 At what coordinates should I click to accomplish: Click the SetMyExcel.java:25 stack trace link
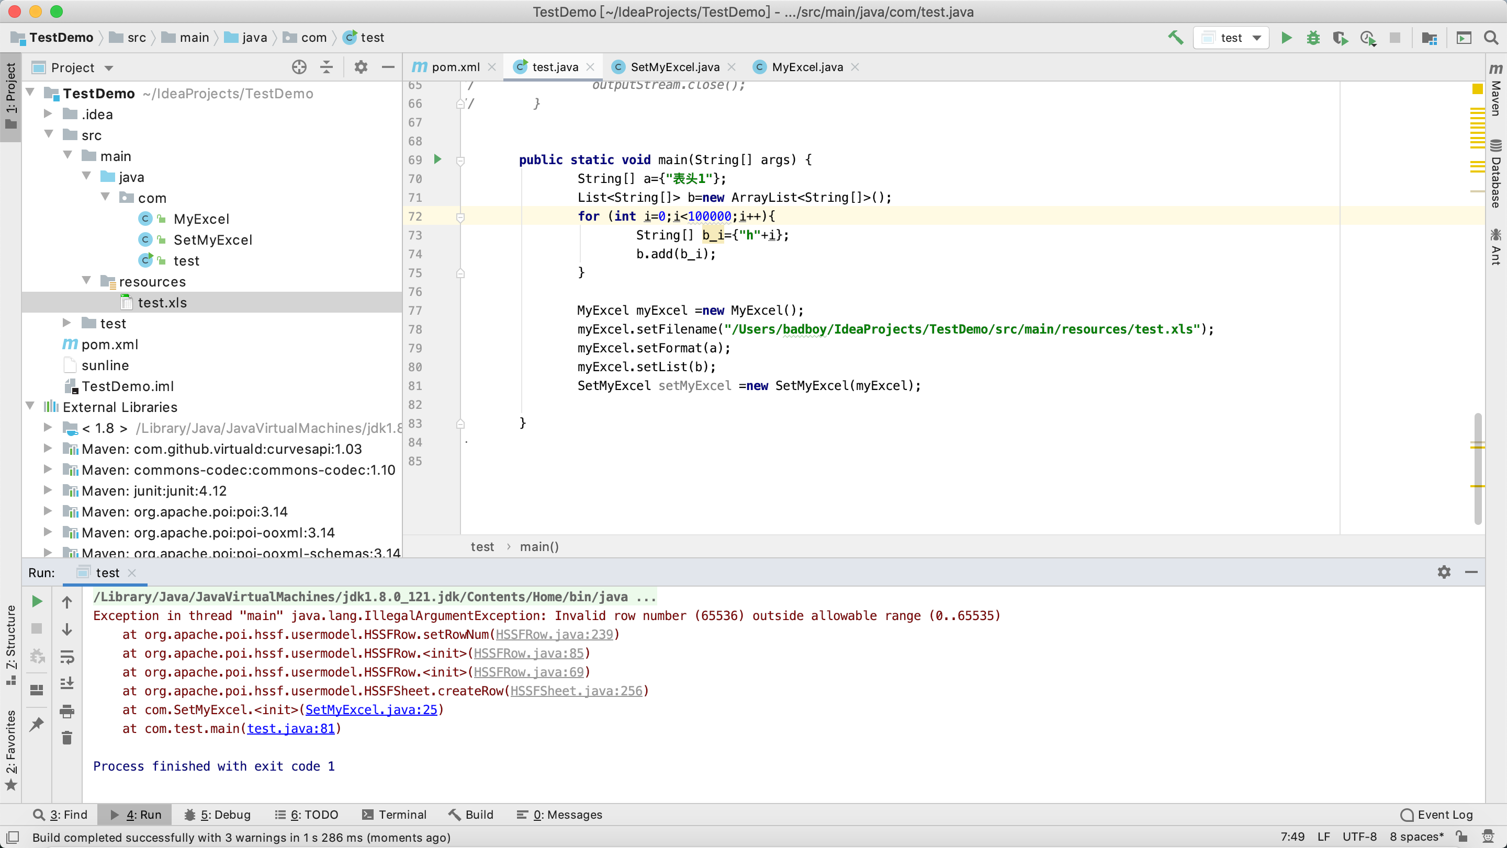click(371, 709)
